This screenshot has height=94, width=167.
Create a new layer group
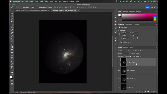(x=148, y=92)
